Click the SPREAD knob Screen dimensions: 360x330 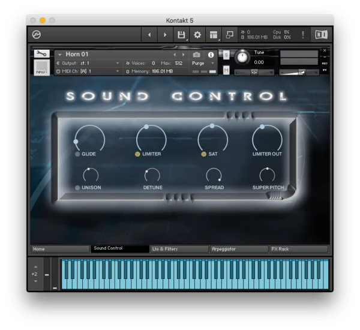[x=214, y=175]
